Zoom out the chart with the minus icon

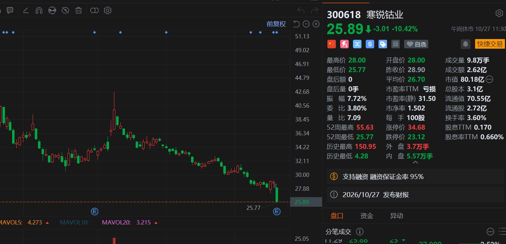tap(306, 24)
